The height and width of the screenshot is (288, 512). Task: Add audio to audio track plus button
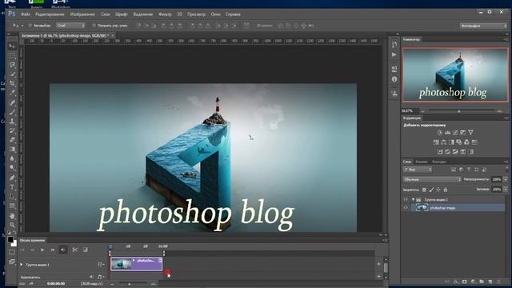click(x=378, y=277)
